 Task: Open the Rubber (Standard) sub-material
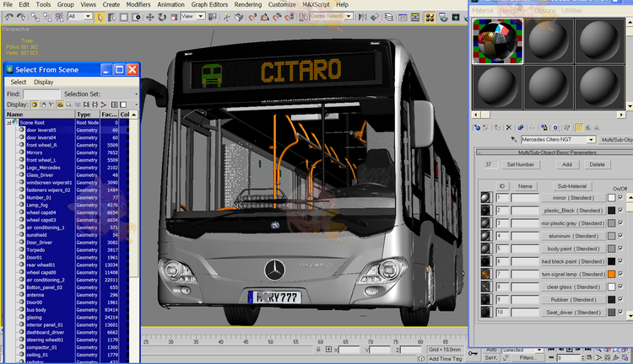click(x=573, y=299)
